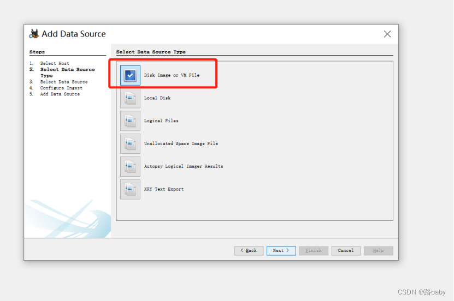
Task: Click step 3 'Select Data Source'
Action: 64,82
